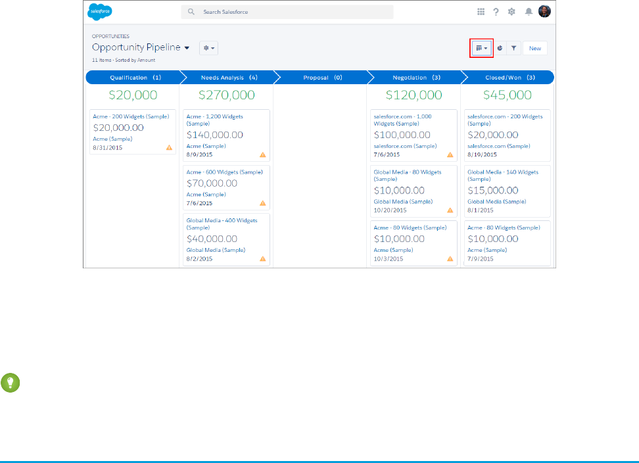Open Acme - 1,200 Widgets (Sample) opportunity
639x463 pixels.
tap(215, 120)
